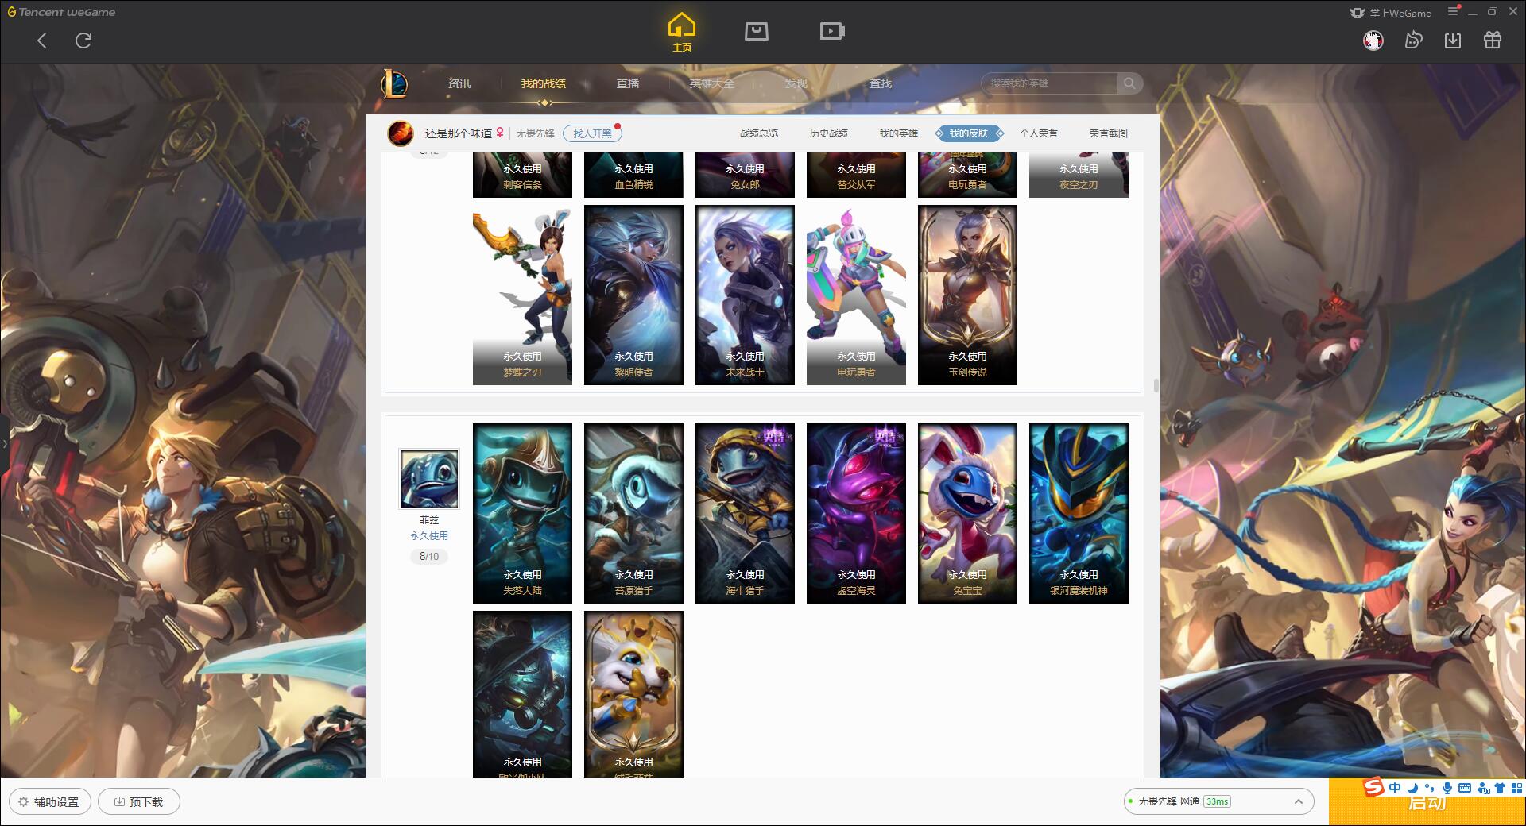Screen dimensions: 1526x826
Task: Open the 虚空海灵 skin card
Action: (856, 514)
